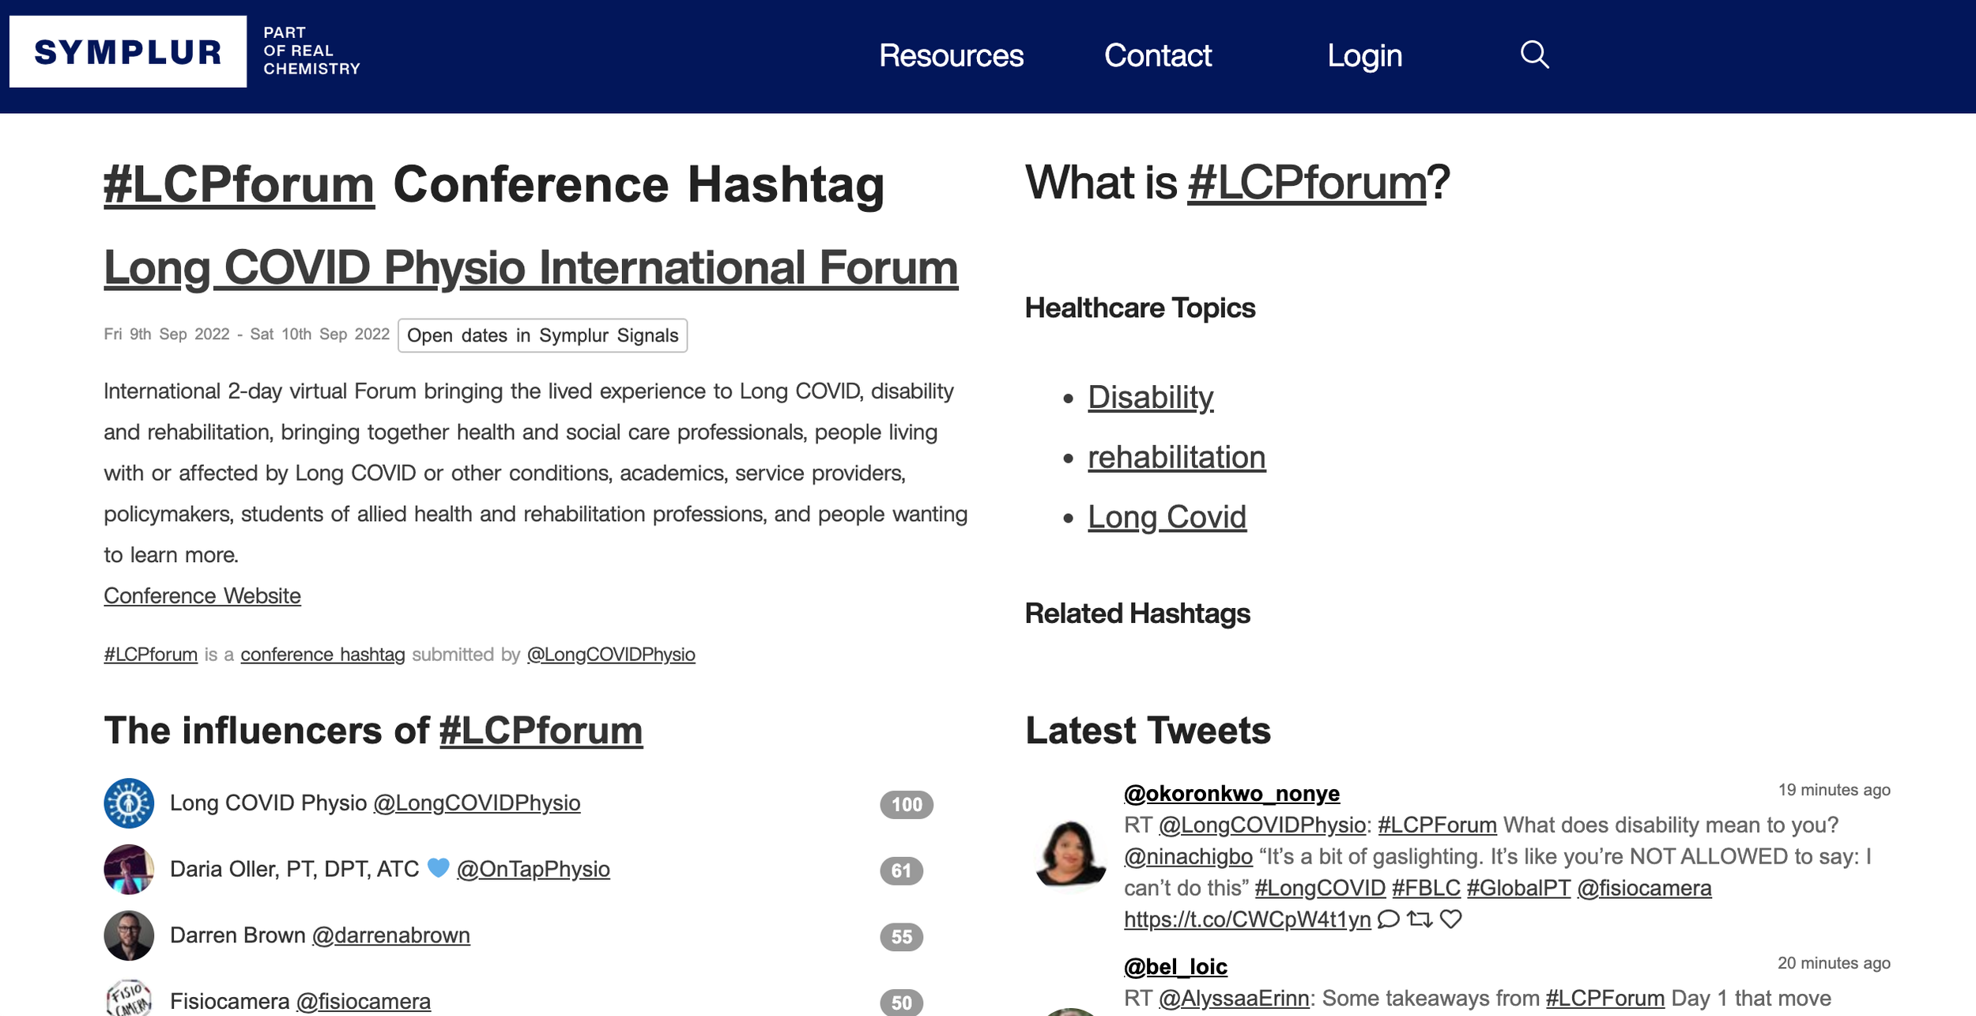This screenshot has height=1016, width=1976.
Task: Click the @fisiocamera profile icon
Action: pyautogui.click(x=128, y=998)
